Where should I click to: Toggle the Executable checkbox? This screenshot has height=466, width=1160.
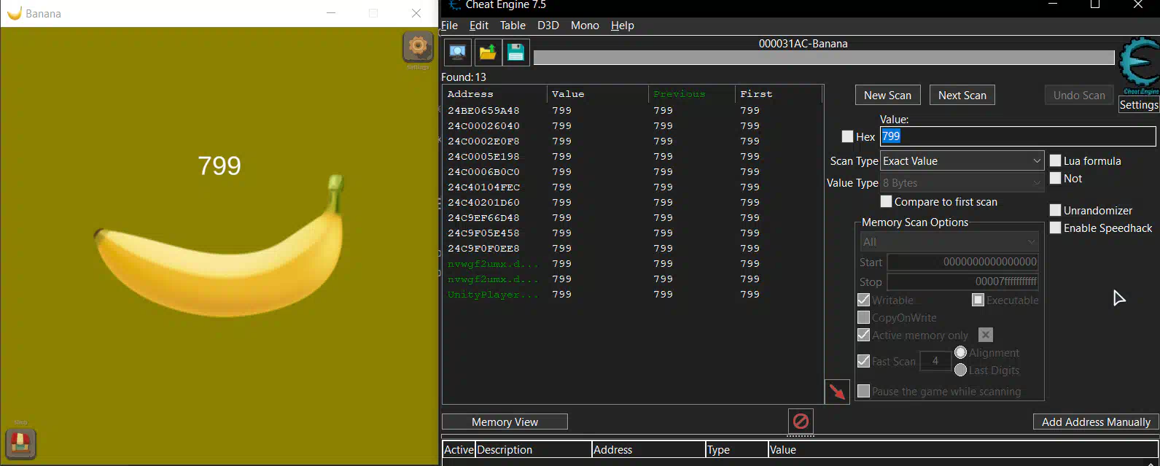click(978, 300)
